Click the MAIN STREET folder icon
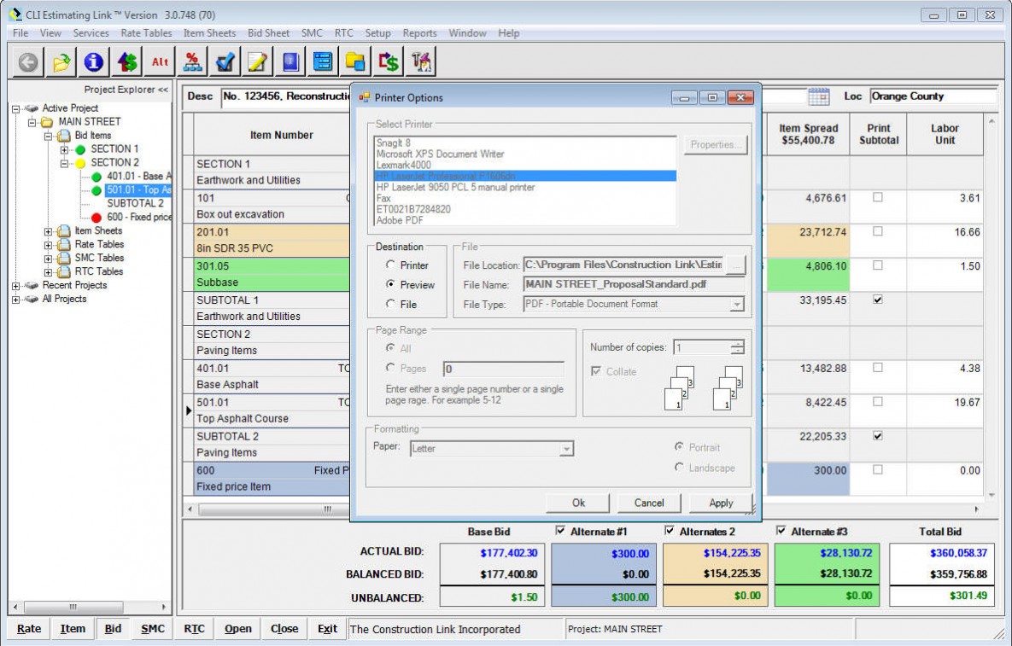 (47, 123)
